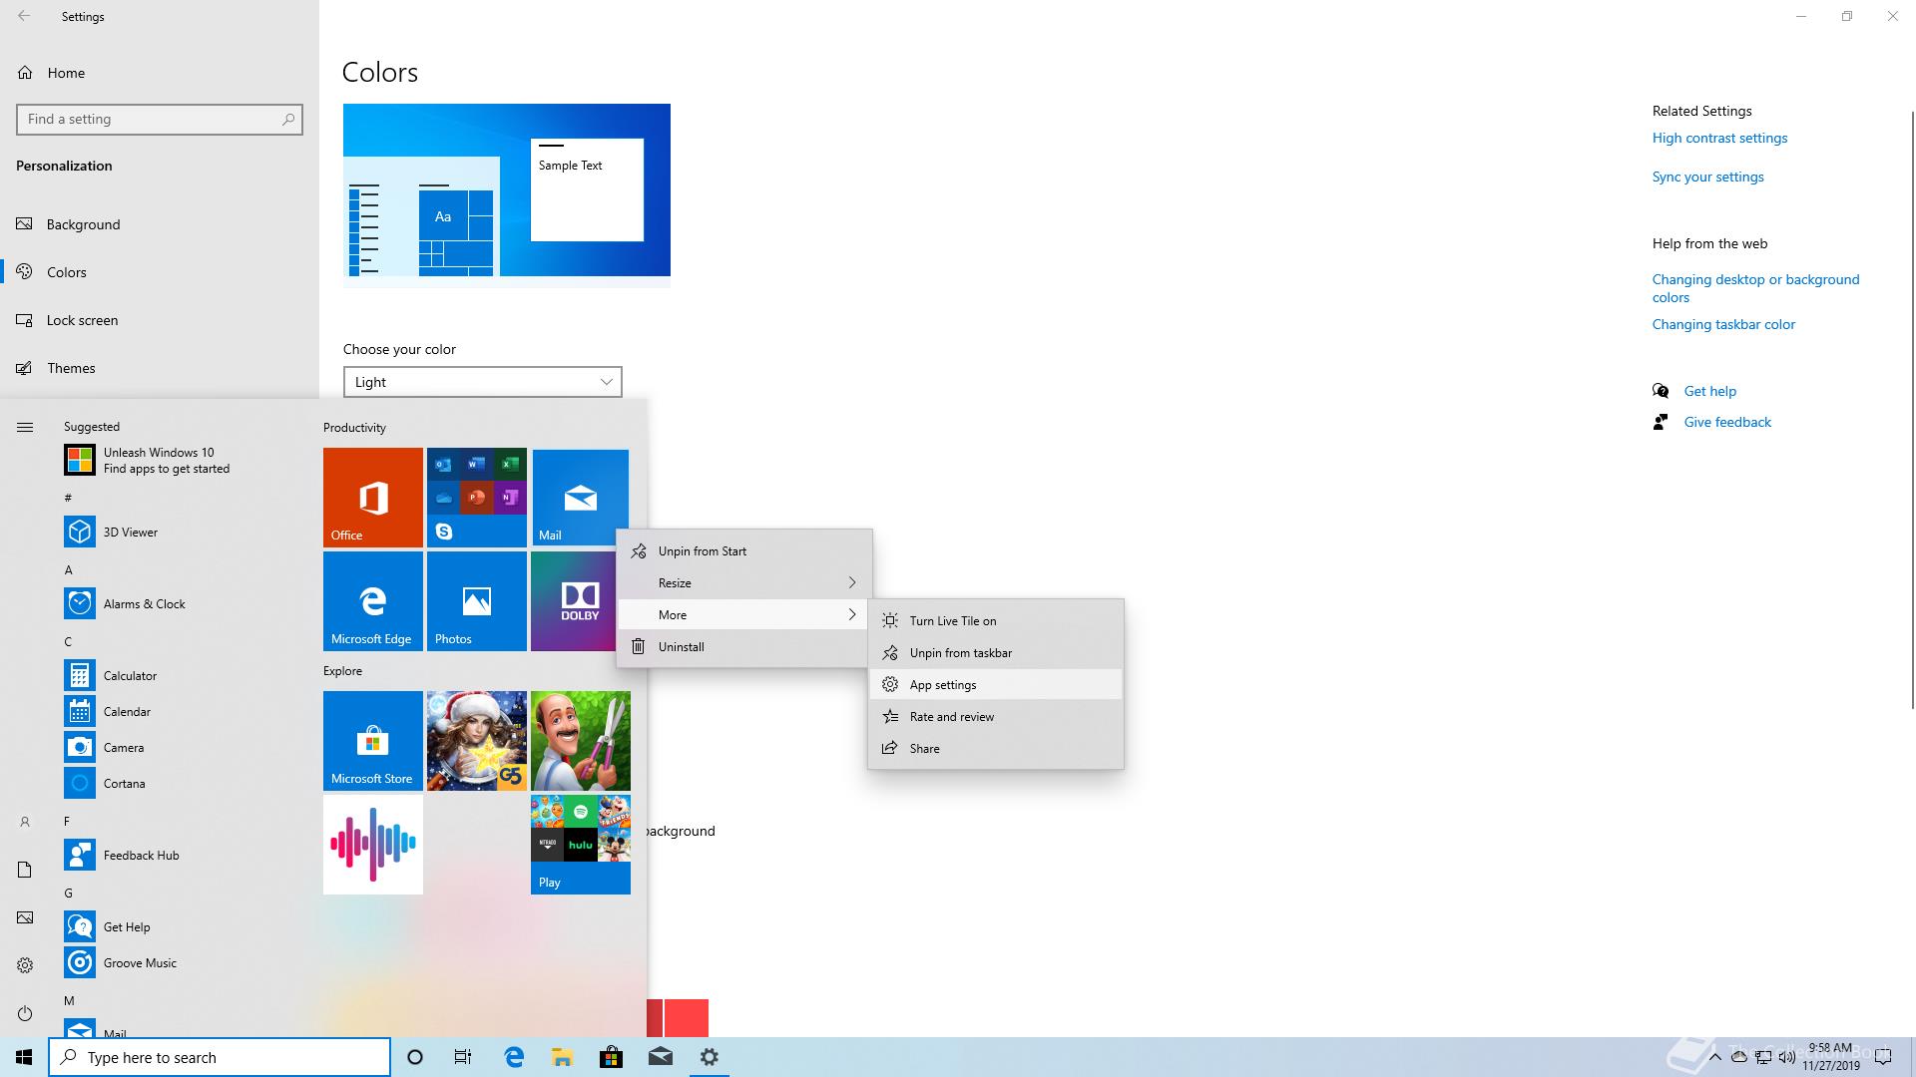Launch 3D Viewer from the app list

185,532
